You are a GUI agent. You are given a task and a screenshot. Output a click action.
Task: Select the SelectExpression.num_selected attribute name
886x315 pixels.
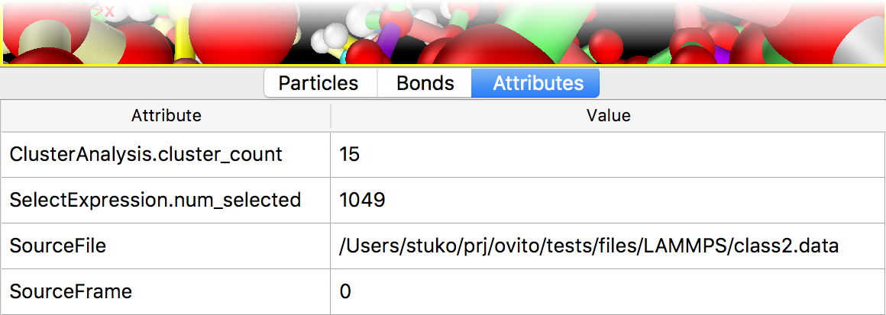155,201
